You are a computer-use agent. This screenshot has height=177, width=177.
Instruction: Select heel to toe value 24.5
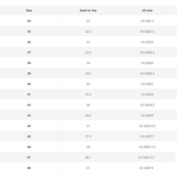pyautogui.click(x=88, y=74)
